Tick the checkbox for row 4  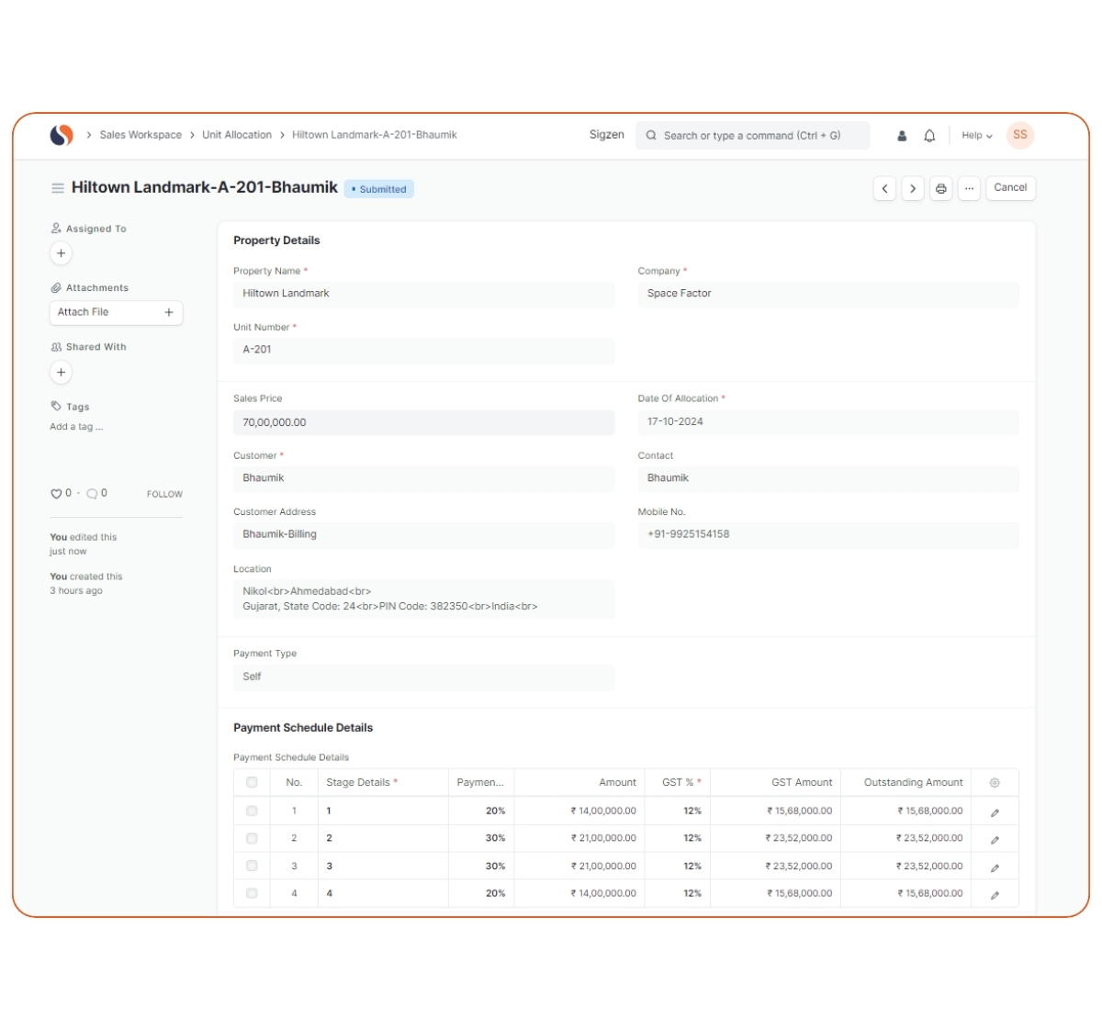click(x=252, y=893)
